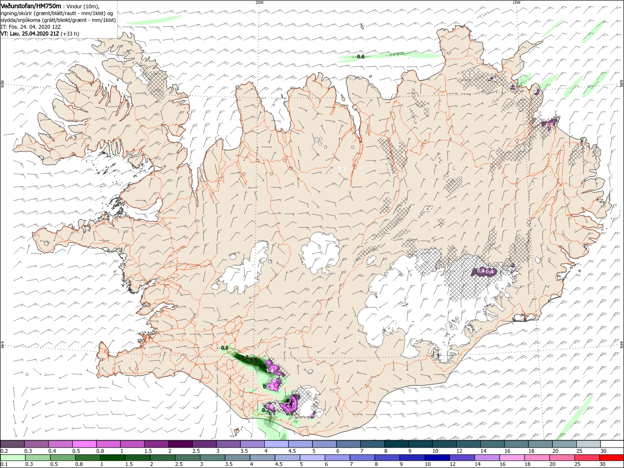Pick the pale grey upper legend swatch between 25 and 30
This screenshot has height=468, width=624.
pos(588,444)
